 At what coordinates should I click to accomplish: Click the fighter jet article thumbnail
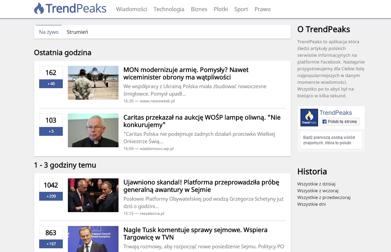93,82
